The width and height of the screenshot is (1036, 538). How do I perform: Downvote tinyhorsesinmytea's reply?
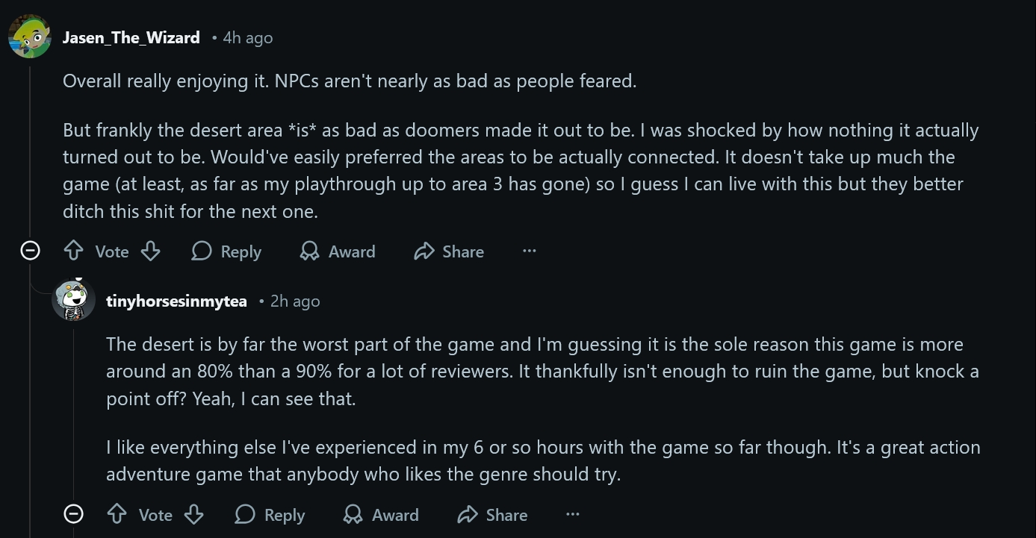pyautogui.click(x=194, y=515)
